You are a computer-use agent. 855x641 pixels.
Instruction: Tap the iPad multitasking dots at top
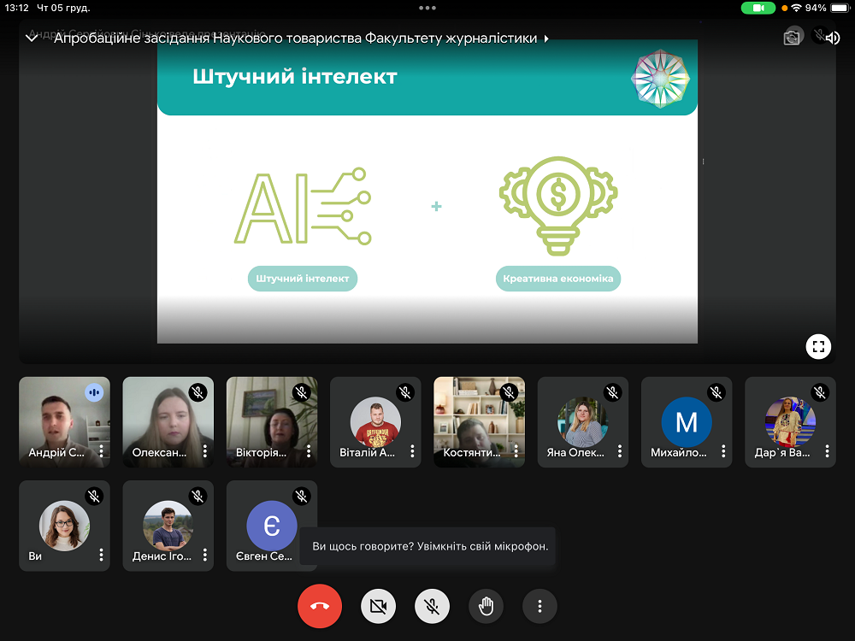[x=427, y=8]
